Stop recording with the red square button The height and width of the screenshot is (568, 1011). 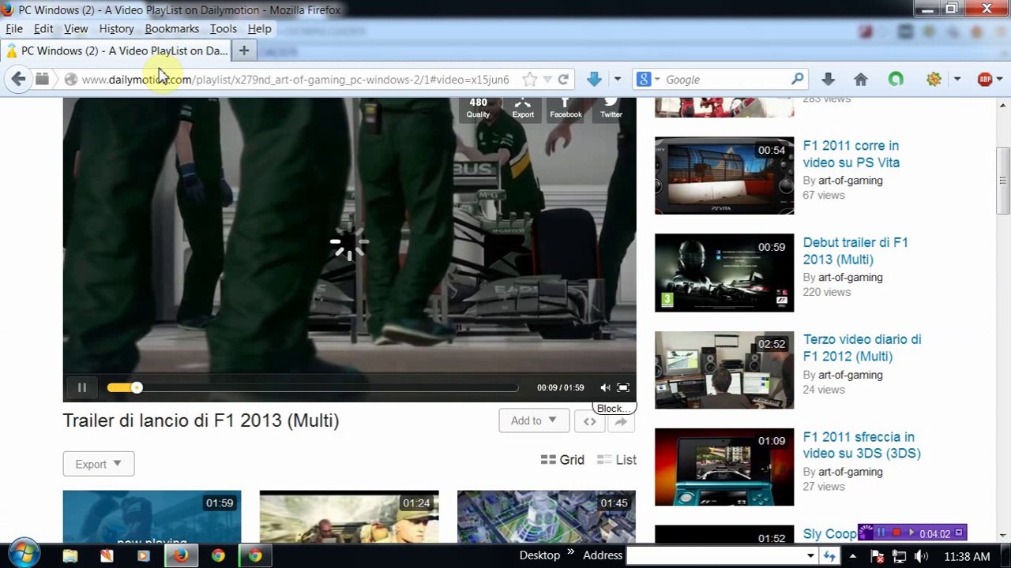pos(896,533)
